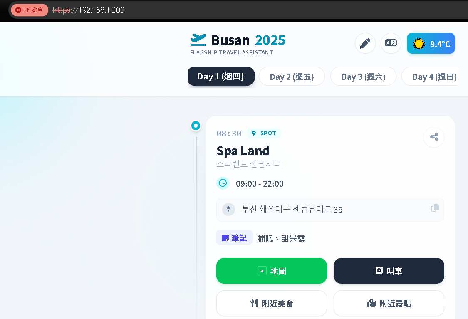Open the green 地圖 map button
Viewport: 468px width, 319px height.
coord(271,271)
